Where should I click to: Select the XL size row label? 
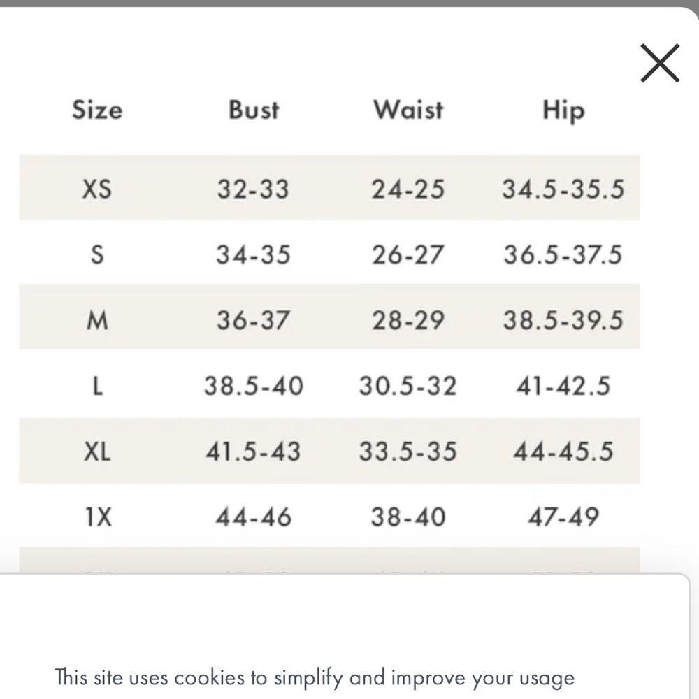pos(97,451)
